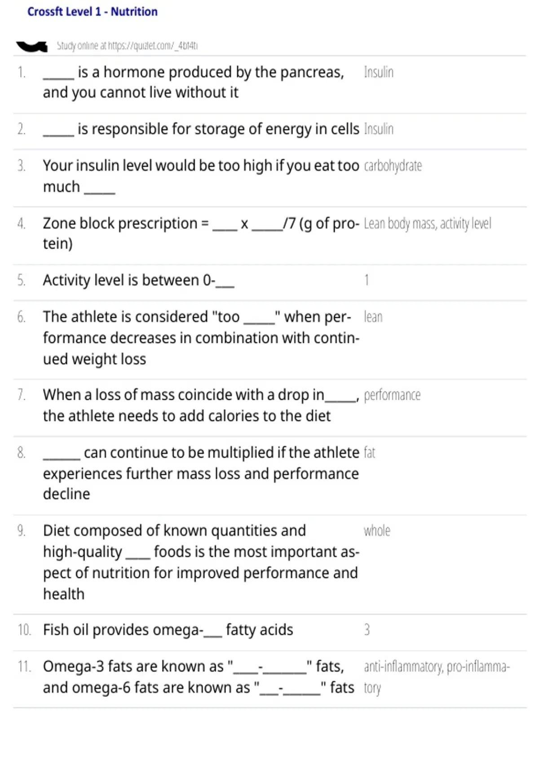The width and height of the screenshot is (539, 763).
Task: Open the Crossft Level 1 - Nutrition title
Action: [x=93, y=12]
